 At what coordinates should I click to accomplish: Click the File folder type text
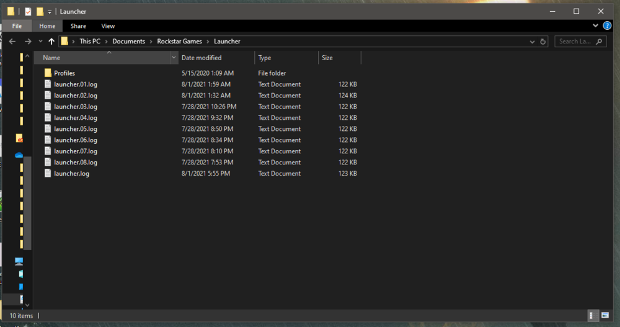[x=272, y=73]
